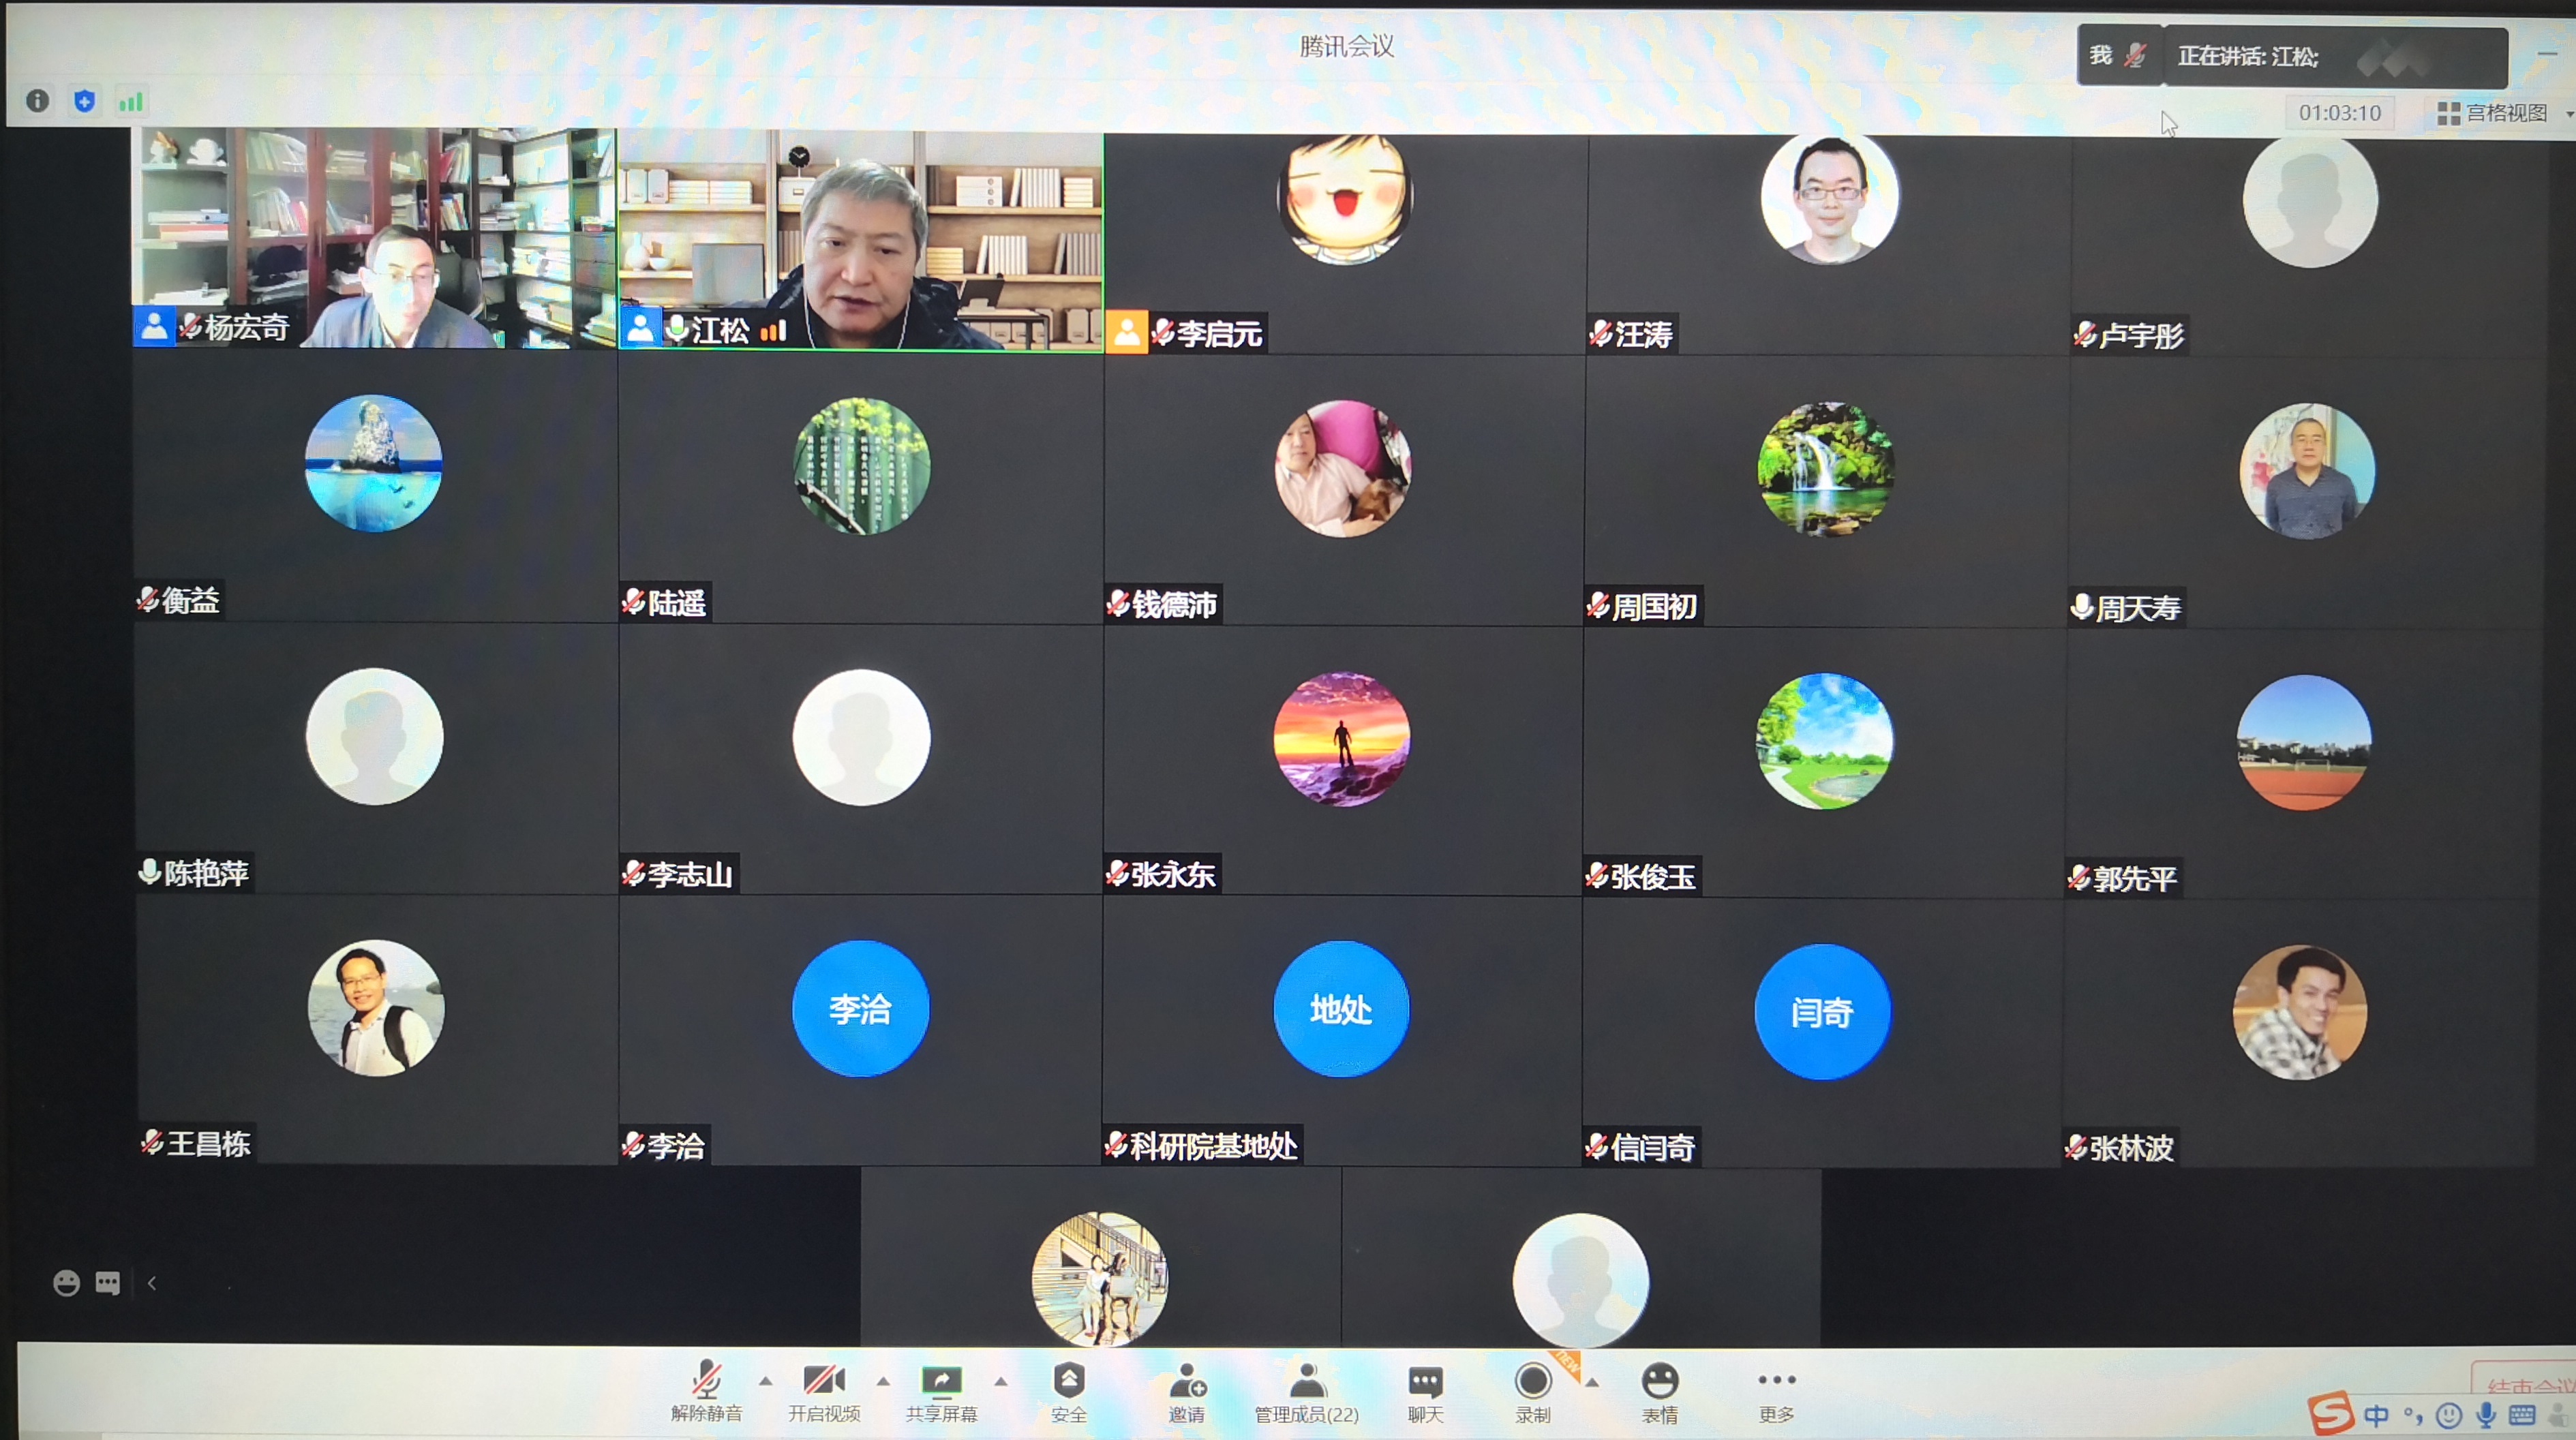This screenshot has height=1440, width=2576.
Task: Open the meeting info icon
Action: coord(37,101)
